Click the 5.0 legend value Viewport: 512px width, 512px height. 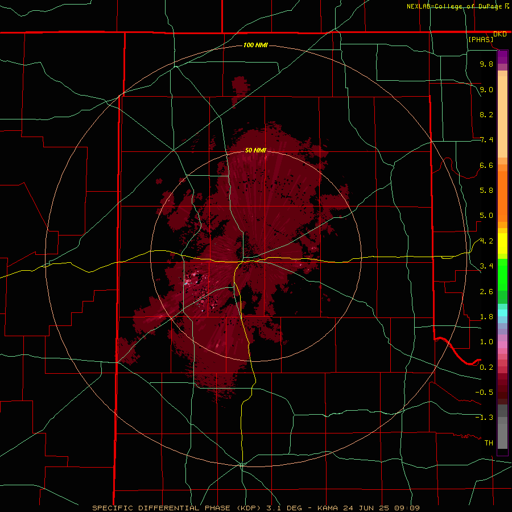click(x=486, y=216)
